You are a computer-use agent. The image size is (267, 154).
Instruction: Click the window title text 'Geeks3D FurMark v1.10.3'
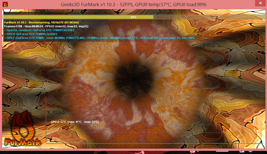(x=88, y=4)
